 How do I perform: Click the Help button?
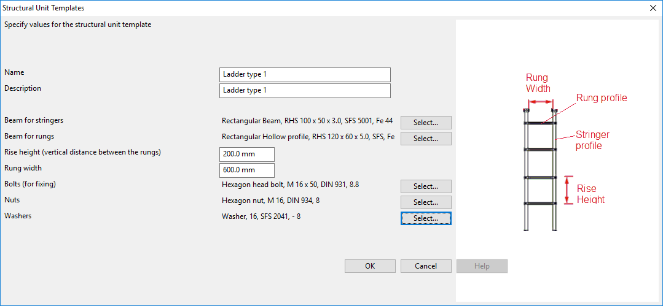coord(482,266)
